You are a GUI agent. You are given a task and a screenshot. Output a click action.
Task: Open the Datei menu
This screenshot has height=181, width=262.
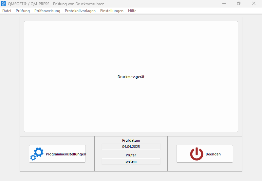click(7, 11)
